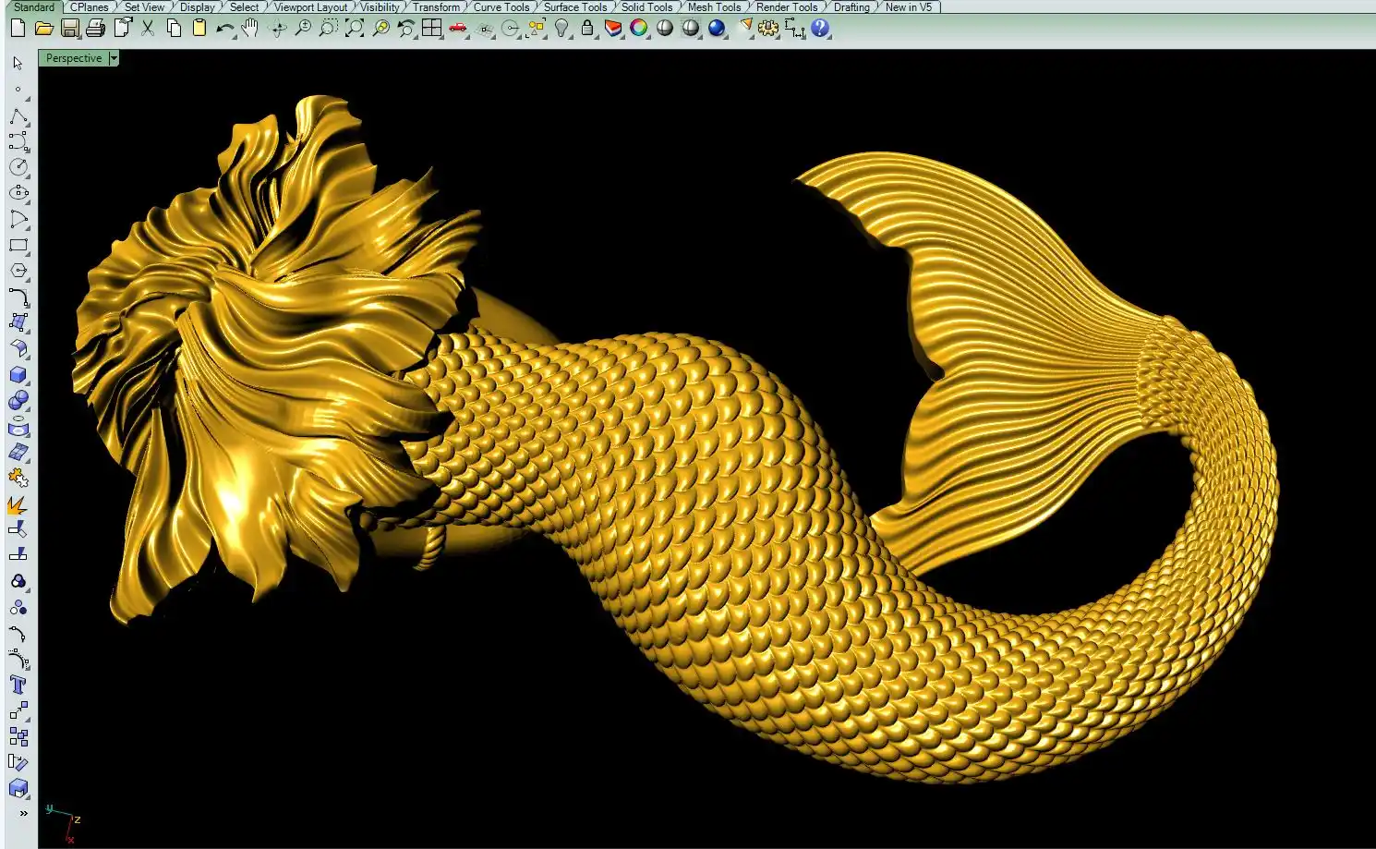Screen dimensions: 1376x849
Task: Open a file using the folder icon
Action: click(43, 29)
